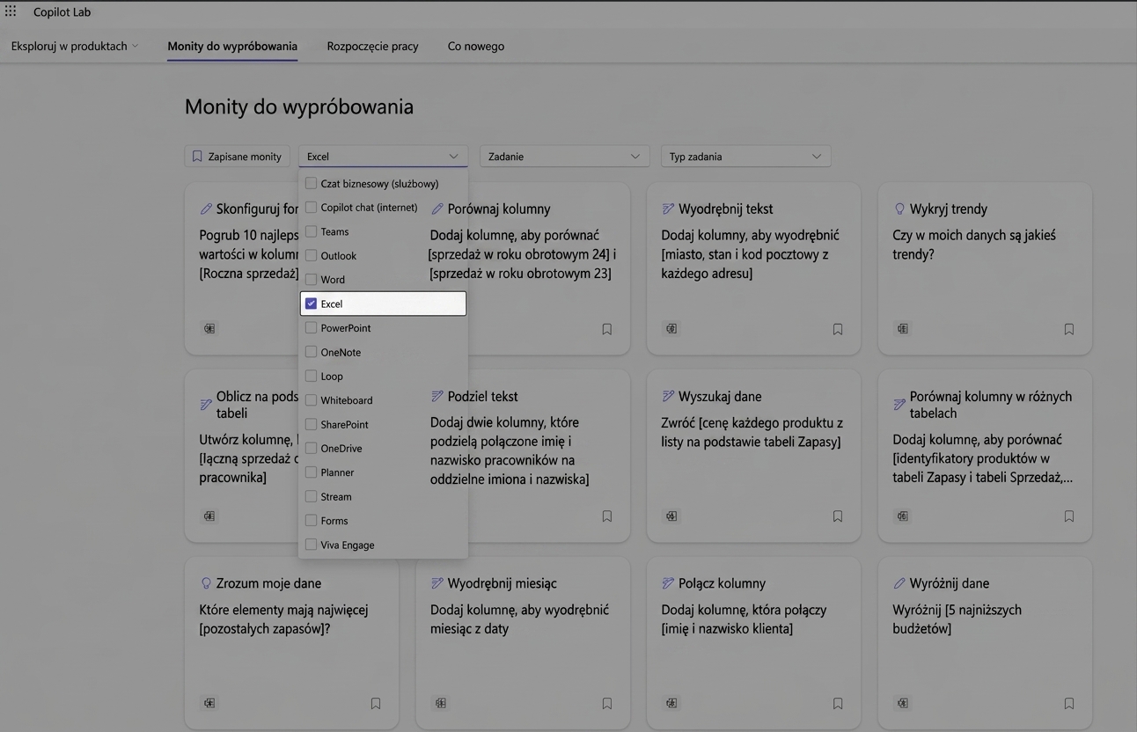The height and width of the screenshot is (732, 1137).
Task: Open the app launcher grid icon
Action: tap(11, 11)
